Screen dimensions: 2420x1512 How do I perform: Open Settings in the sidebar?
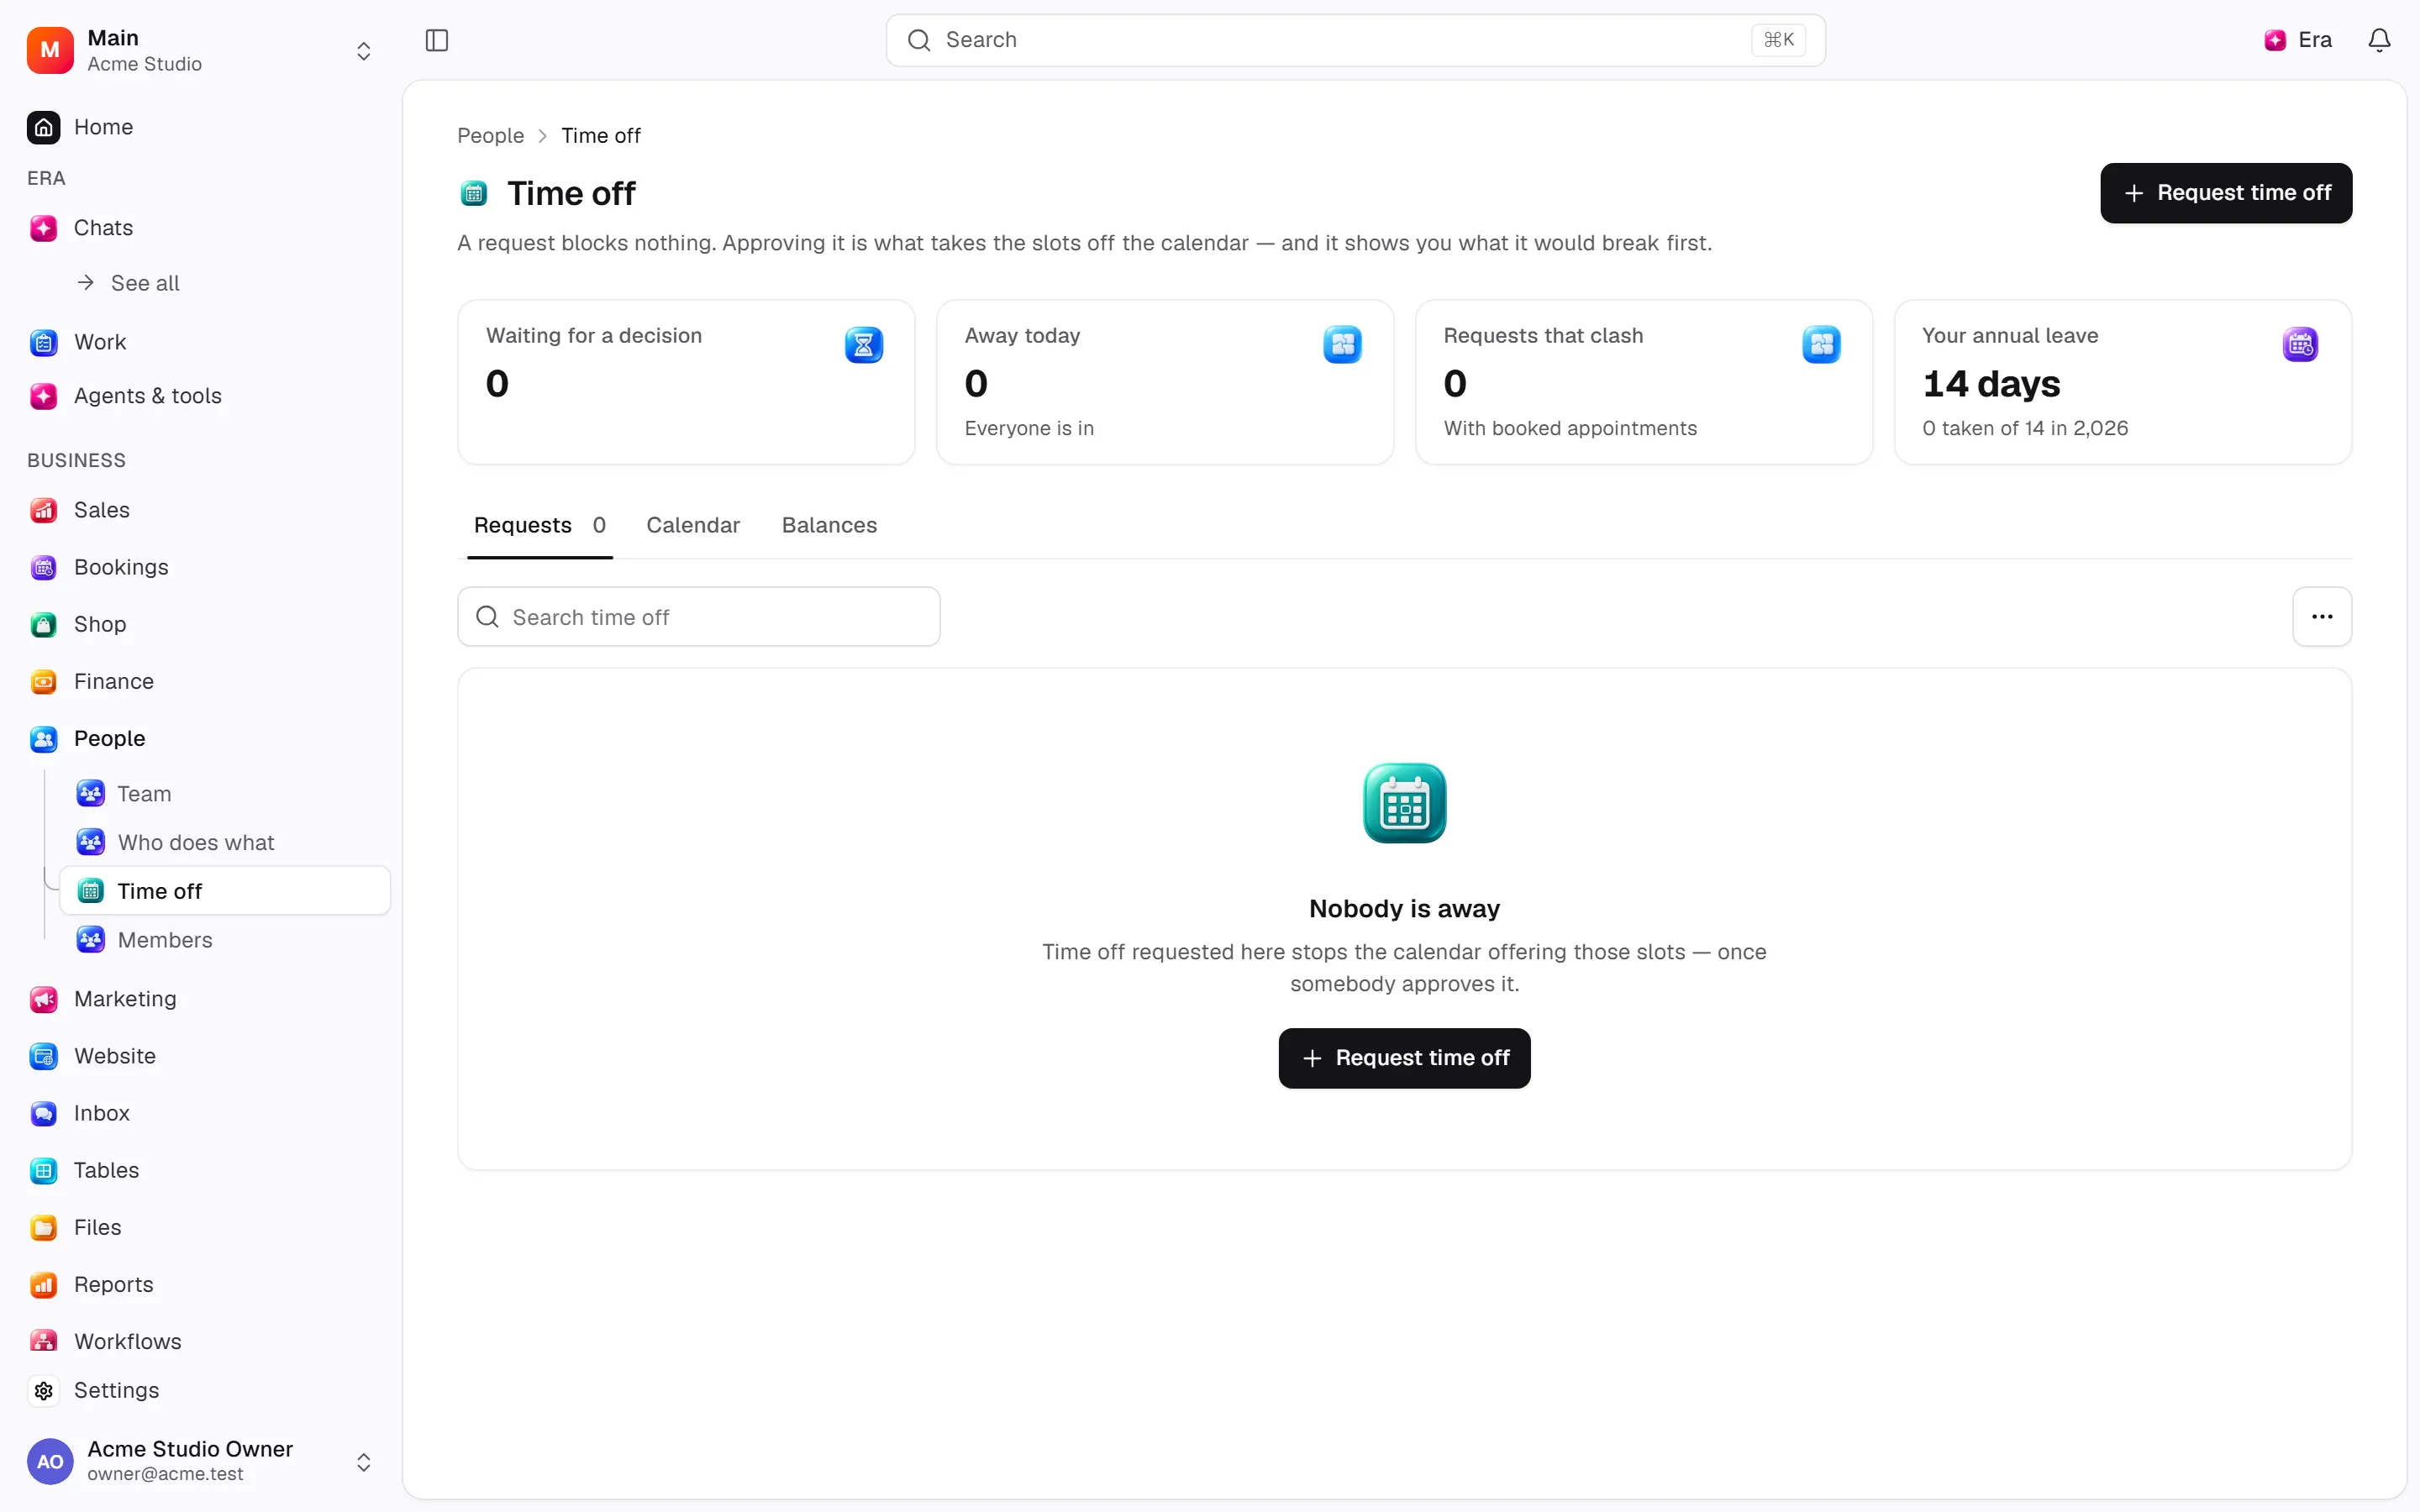pyautogui.click(x=116, y=1390)
